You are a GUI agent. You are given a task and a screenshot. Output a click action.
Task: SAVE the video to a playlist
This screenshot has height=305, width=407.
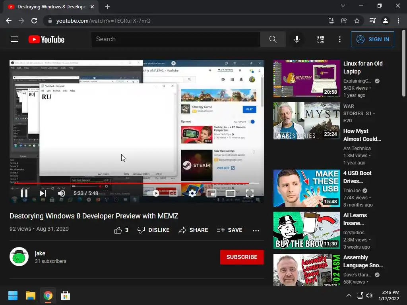pyautogui.click(x=229, y=230)
